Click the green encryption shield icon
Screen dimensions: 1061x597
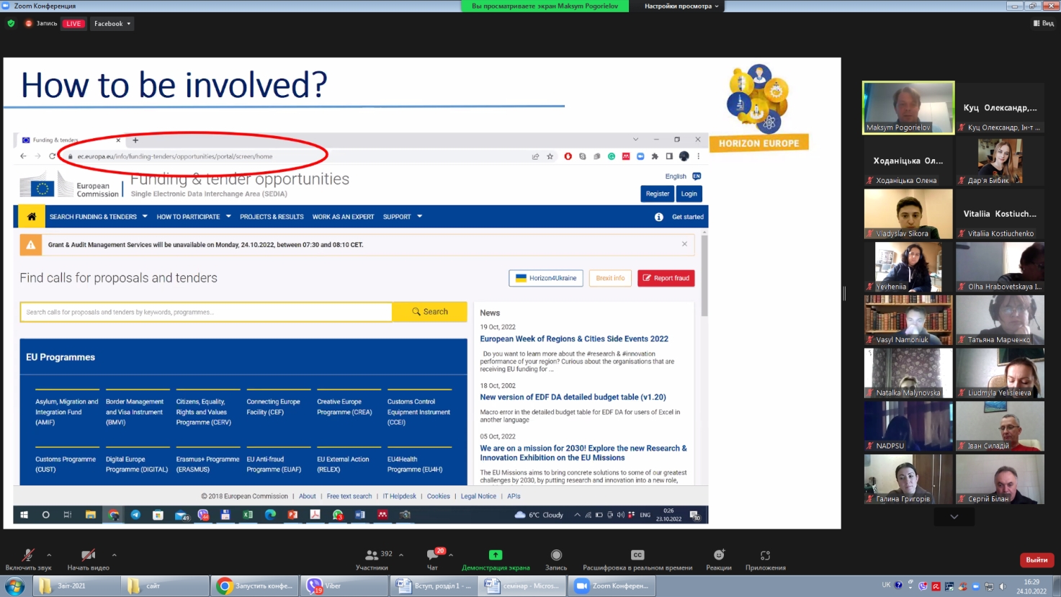coord(11,24)
